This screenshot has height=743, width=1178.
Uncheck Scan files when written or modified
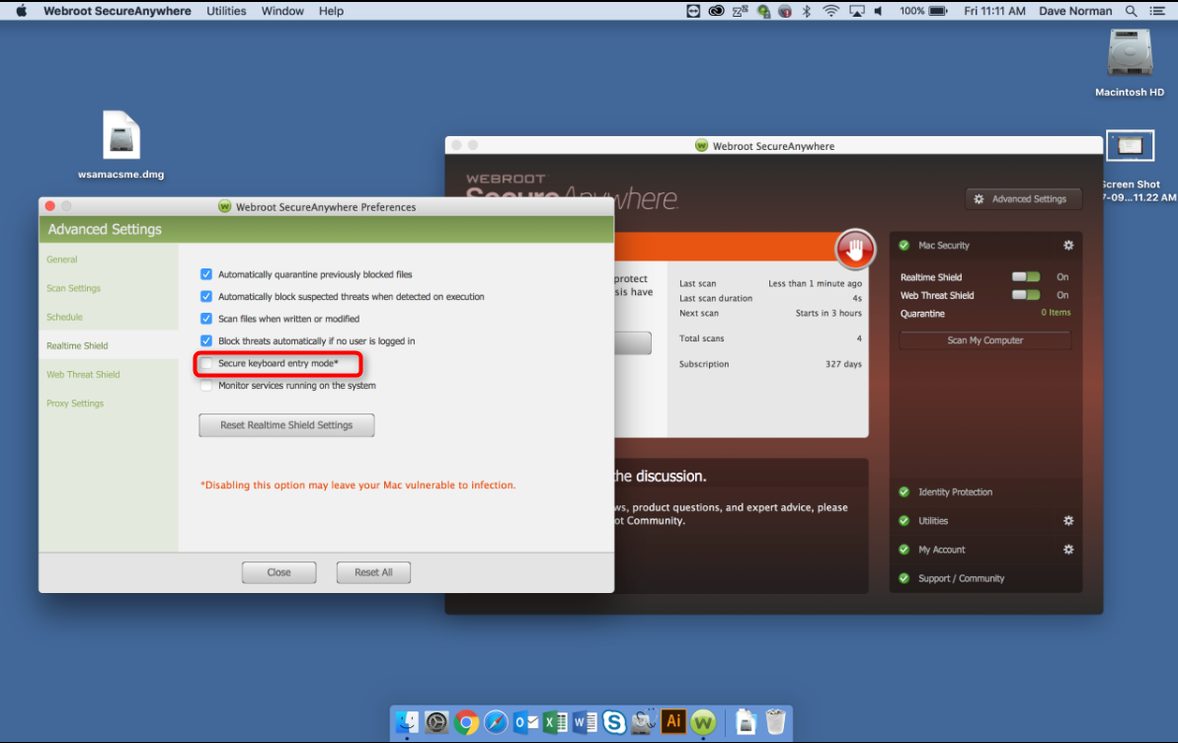205,318
